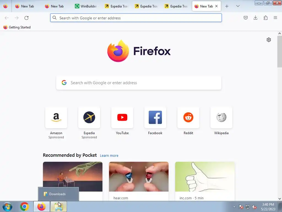Click the page scrollbar down arrow
The width and height of the screenshot is (282, 212).
[x=280, y=199]
